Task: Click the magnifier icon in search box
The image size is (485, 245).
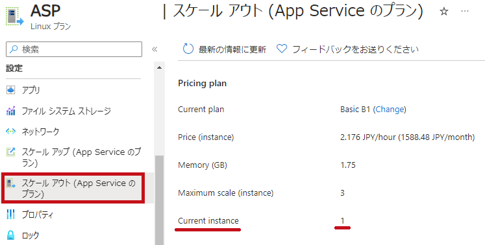Action: coord(14,49)
